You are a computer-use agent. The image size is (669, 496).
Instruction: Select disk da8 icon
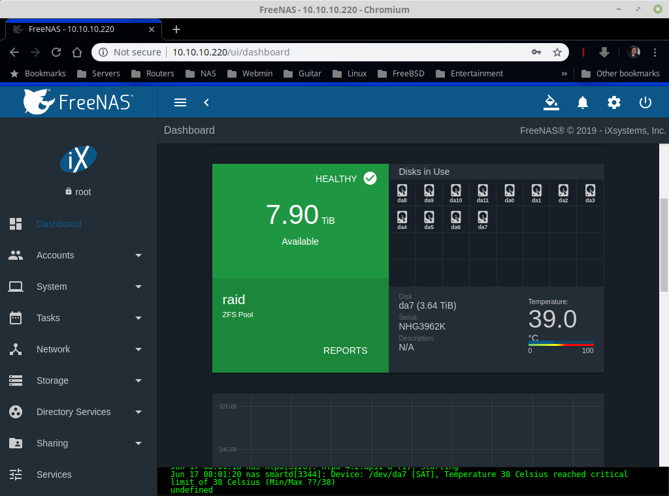pyautogui.click(x=402, y=193)
